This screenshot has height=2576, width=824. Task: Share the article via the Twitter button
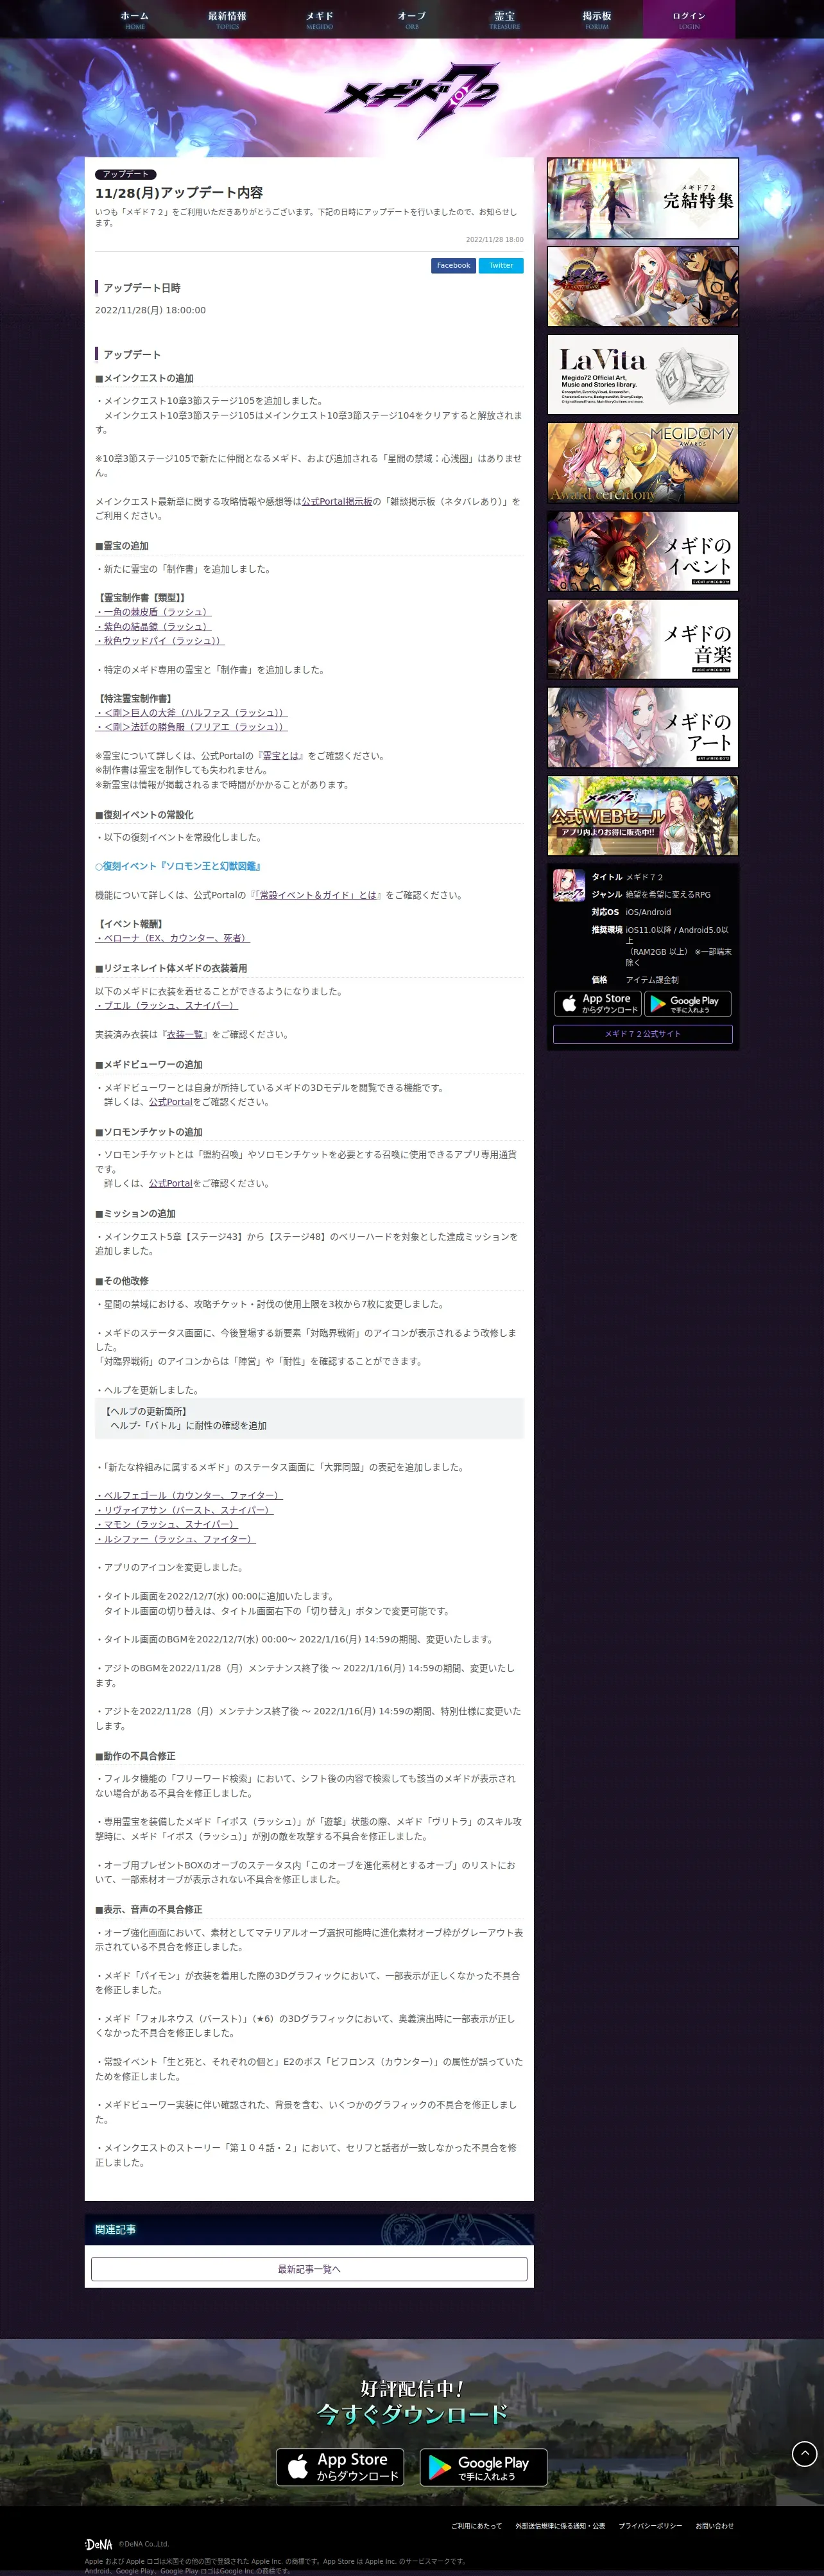click(x=501, y=265)
